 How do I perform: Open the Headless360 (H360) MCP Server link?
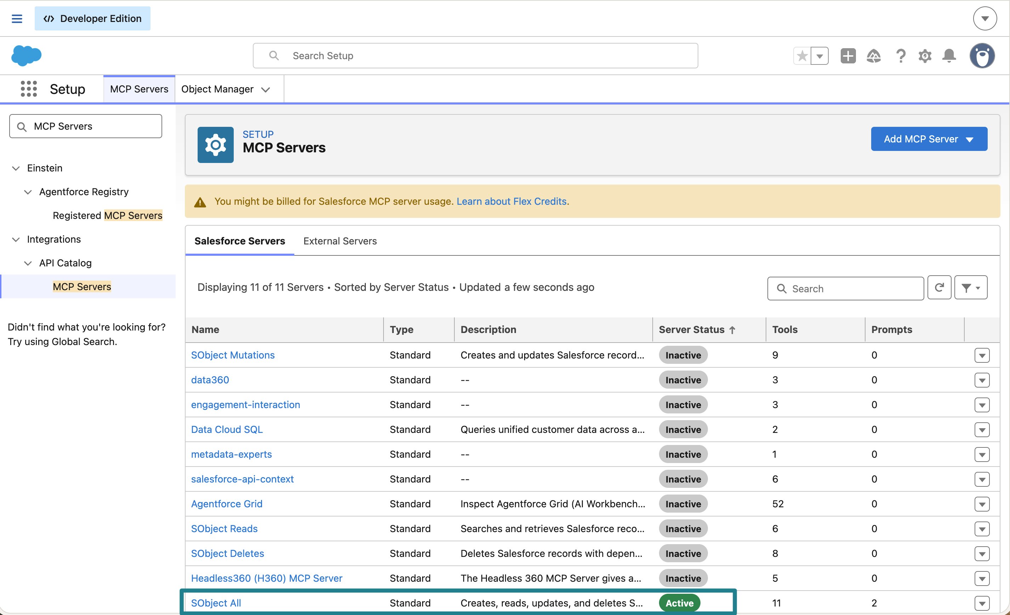pos(266,578)
